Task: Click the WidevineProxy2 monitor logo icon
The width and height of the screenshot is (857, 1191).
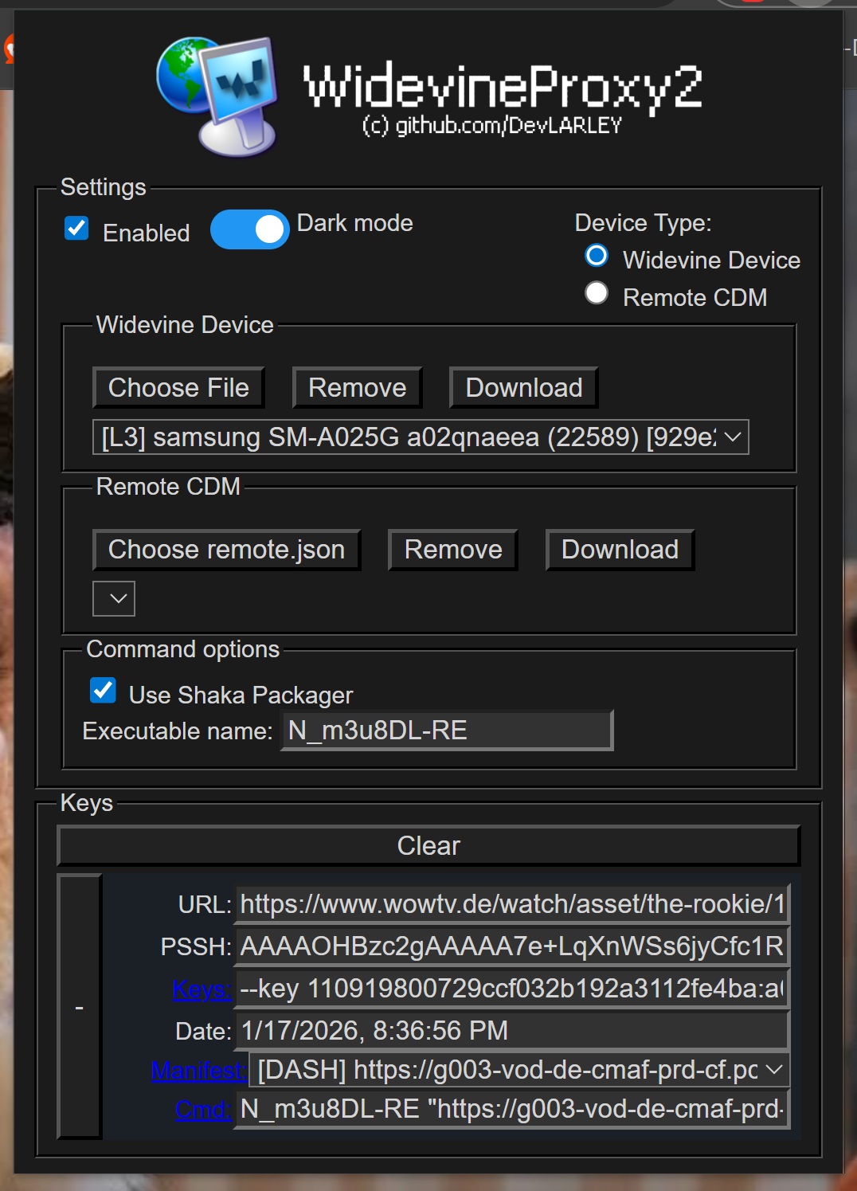Action: tap(217, 96)
